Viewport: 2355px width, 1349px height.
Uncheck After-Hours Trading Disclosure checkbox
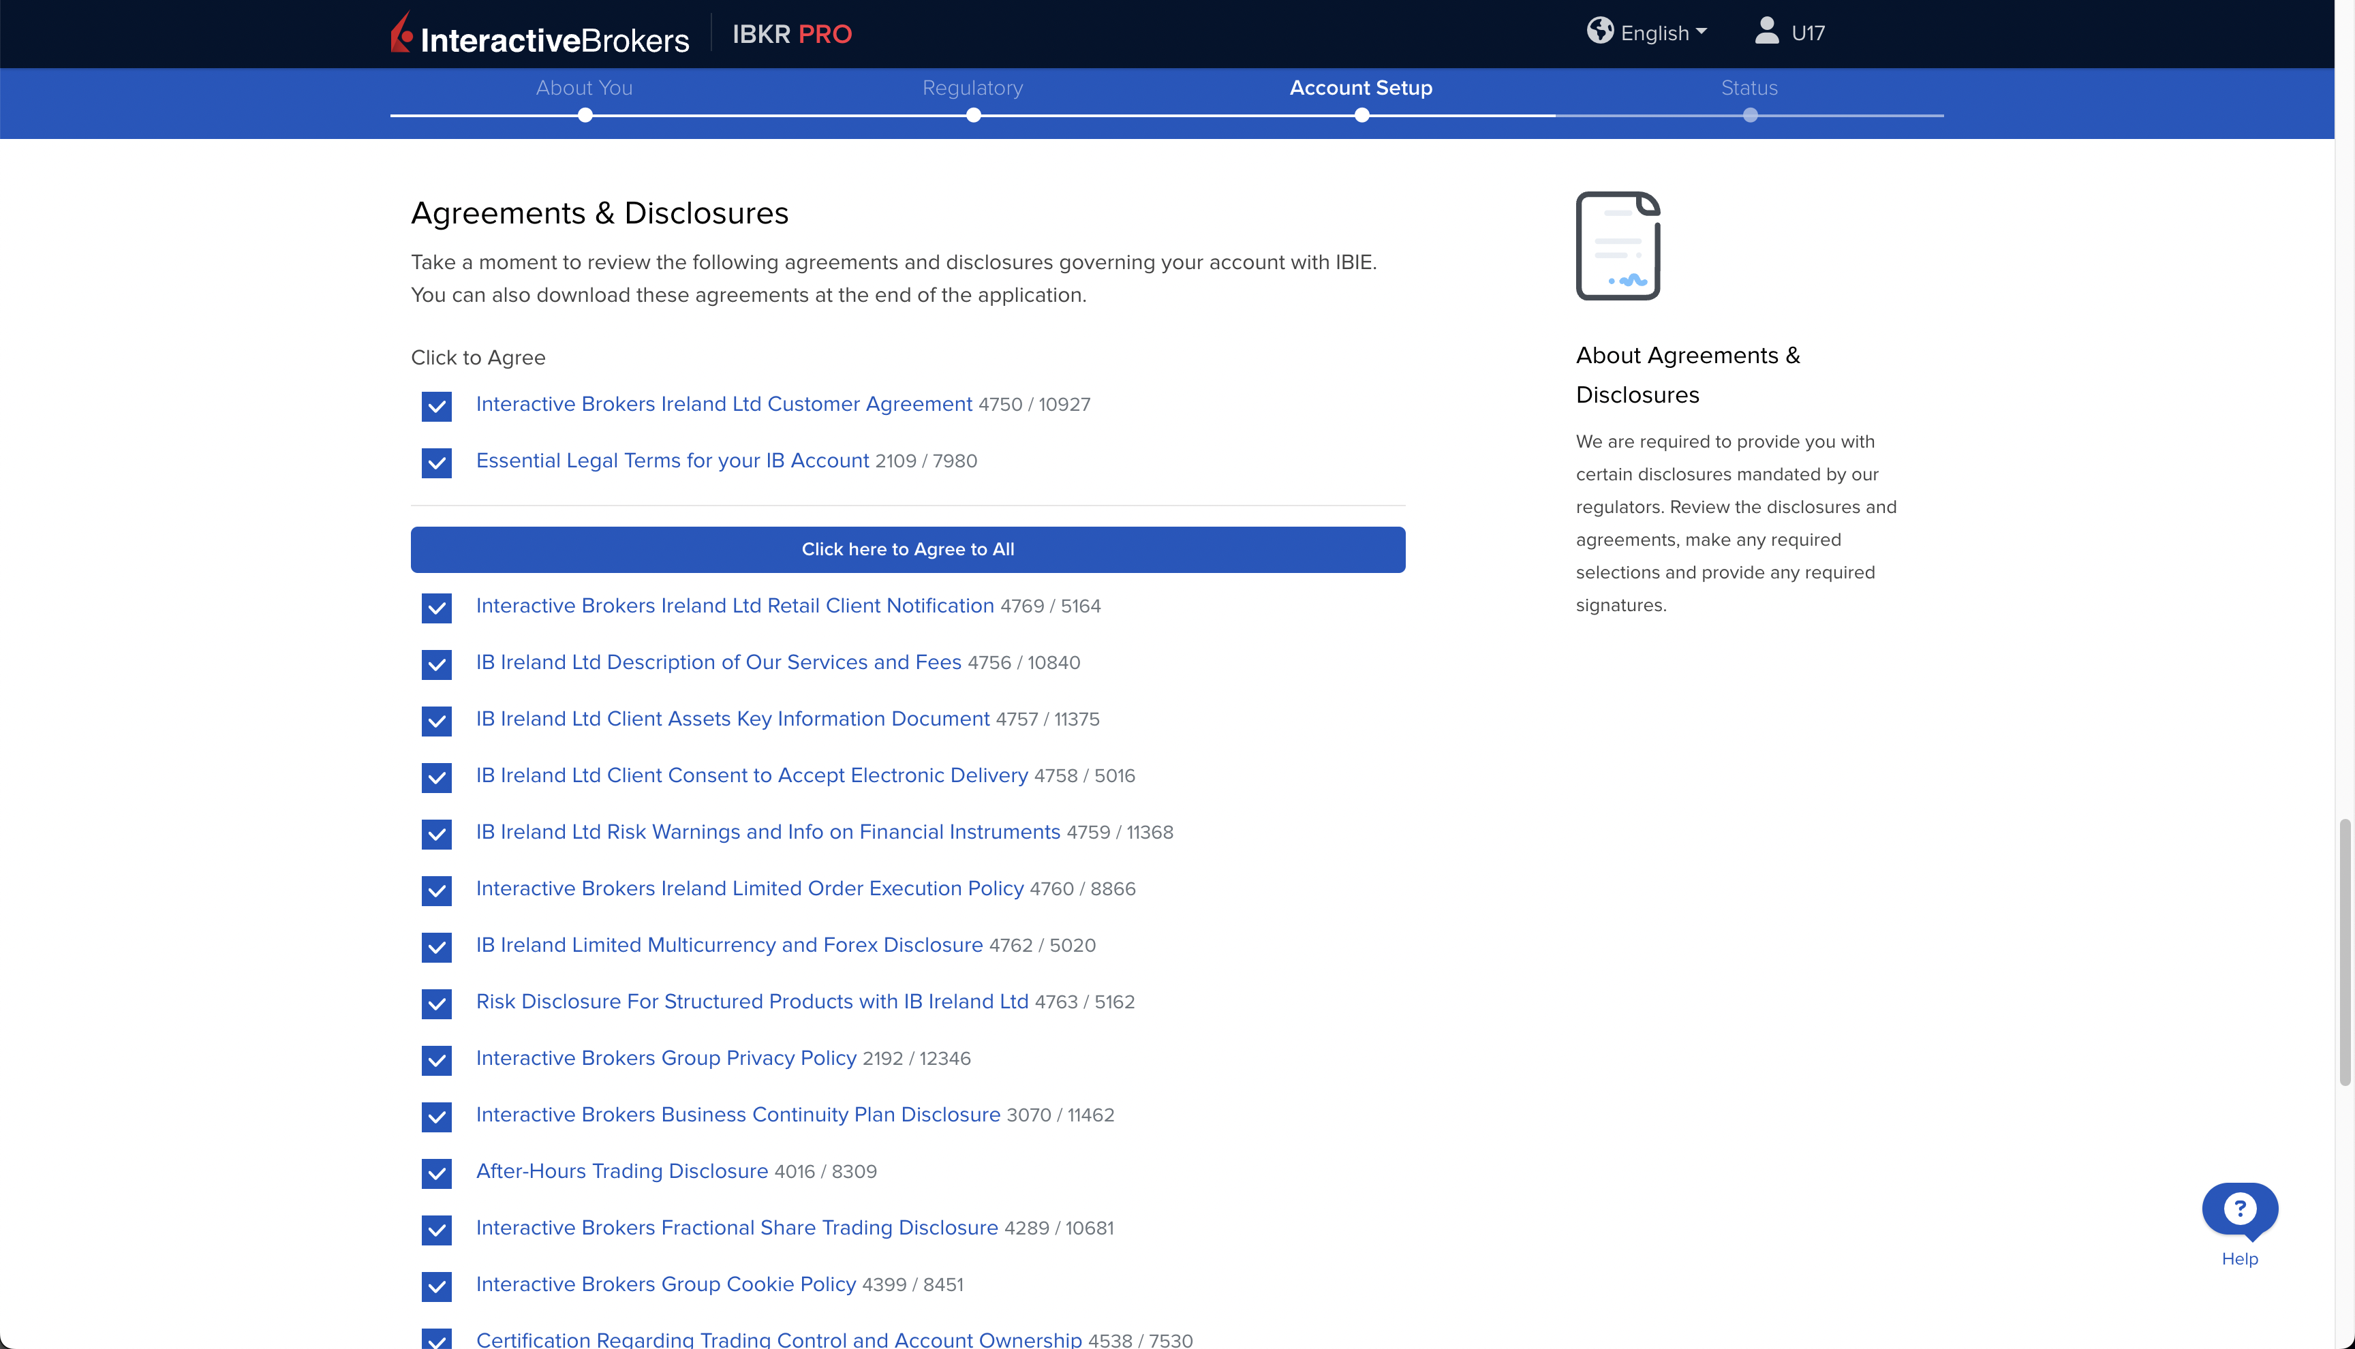[x=436, y=1173]
